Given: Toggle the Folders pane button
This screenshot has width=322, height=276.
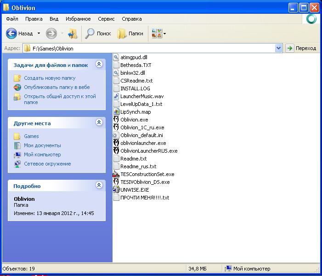Looking at the screenshot, I should pyautogui.click(x=130, y=33).
